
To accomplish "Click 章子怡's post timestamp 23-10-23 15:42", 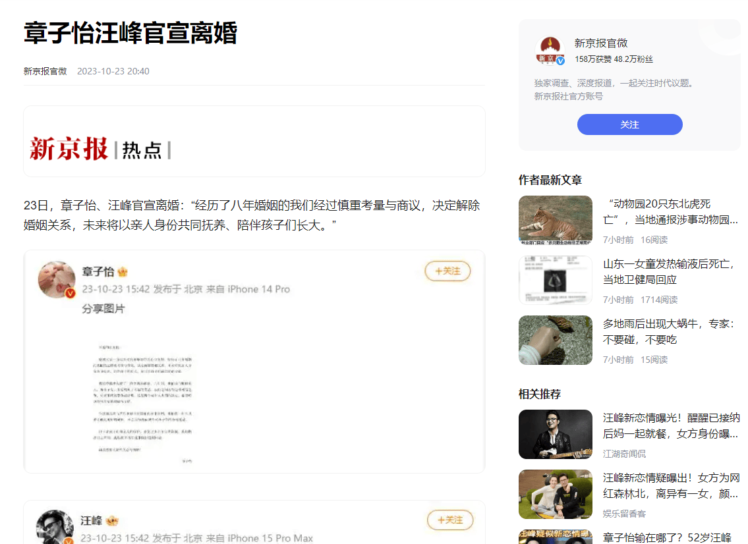I will pos(116,289).
